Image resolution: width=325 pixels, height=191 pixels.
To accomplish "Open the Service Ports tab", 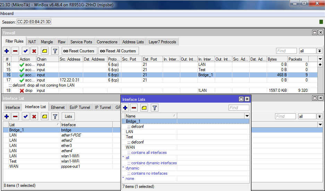I will pos(81,42).
